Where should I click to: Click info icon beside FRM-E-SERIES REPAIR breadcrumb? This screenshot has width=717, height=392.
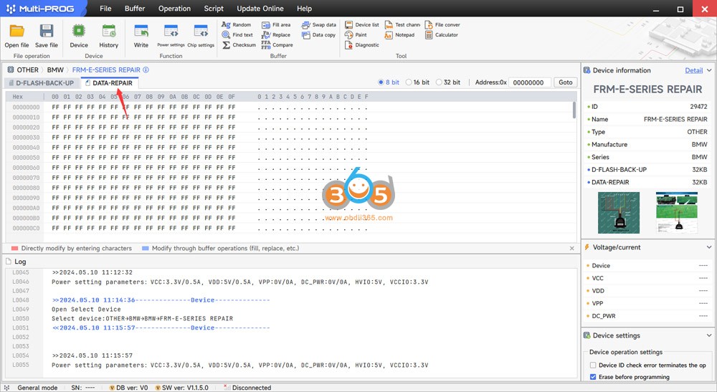click(x=146, y=70)
